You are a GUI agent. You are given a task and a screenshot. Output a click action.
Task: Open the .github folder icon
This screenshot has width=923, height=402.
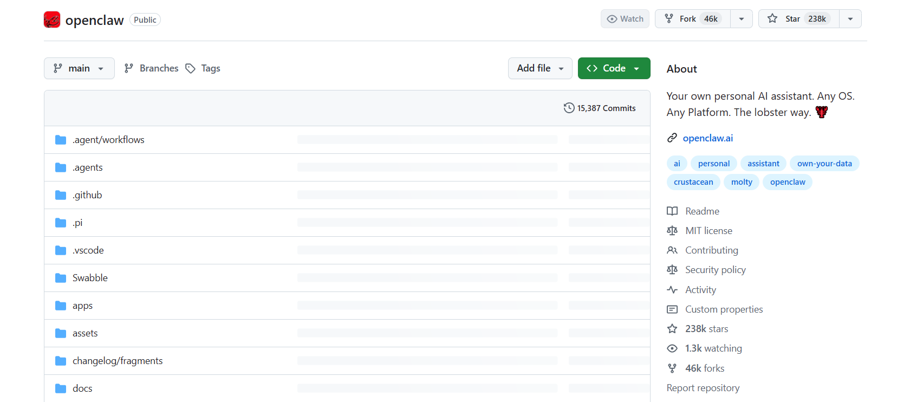click(x=61, y=195)
